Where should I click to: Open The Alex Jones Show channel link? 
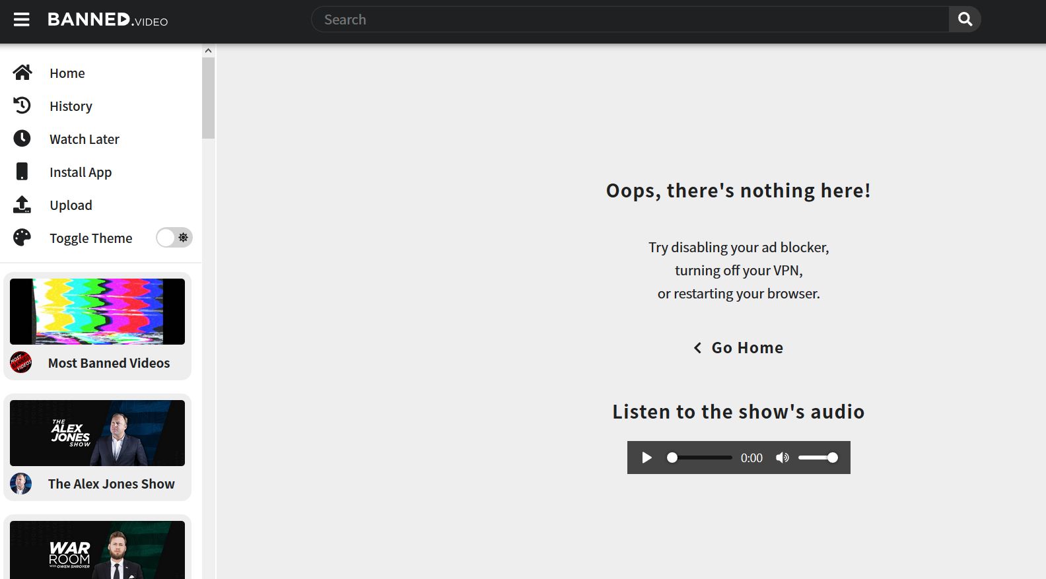click(x=112, y=484)
